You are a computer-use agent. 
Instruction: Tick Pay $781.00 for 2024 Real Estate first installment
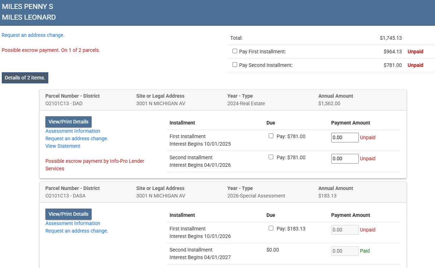[271, 136]
